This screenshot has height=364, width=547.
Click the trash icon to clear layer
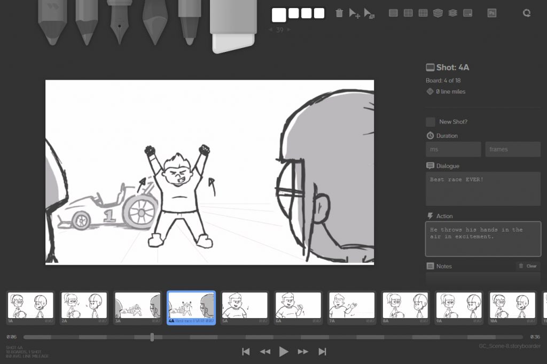[x=339, y=13]
